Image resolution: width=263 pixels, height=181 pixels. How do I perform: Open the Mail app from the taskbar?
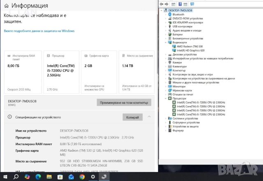point(71,176)
